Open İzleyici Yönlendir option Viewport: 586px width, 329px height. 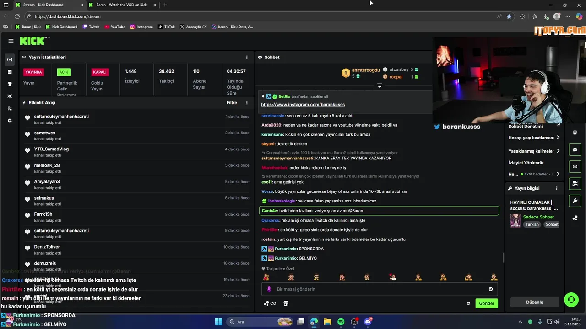[x=526, y=163]
